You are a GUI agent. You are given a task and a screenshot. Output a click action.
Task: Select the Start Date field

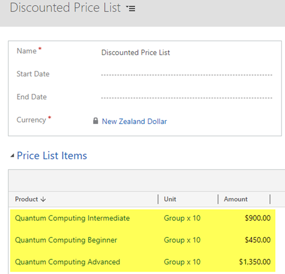pos(186,74)
